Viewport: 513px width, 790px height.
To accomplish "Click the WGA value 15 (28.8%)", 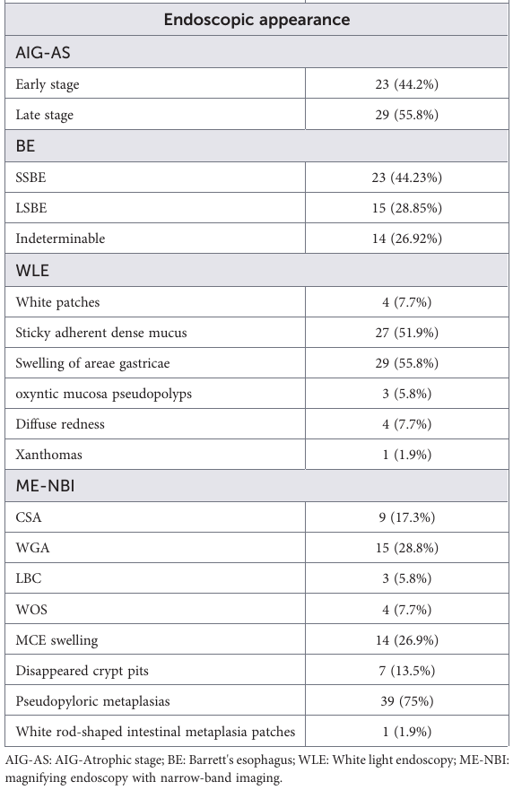I will [x=406, y=548].
